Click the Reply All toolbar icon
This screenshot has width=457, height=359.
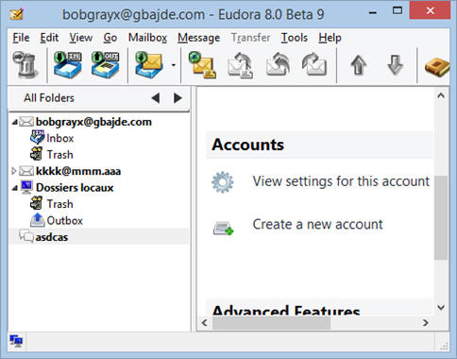pyautogui.click(x=278, y=65)
